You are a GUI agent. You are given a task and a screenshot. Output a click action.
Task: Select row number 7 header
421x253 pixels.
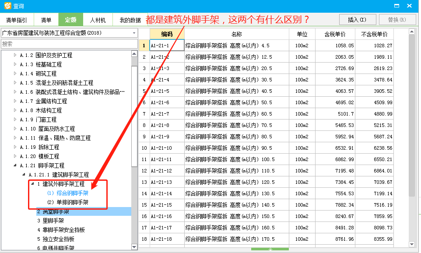144,114
